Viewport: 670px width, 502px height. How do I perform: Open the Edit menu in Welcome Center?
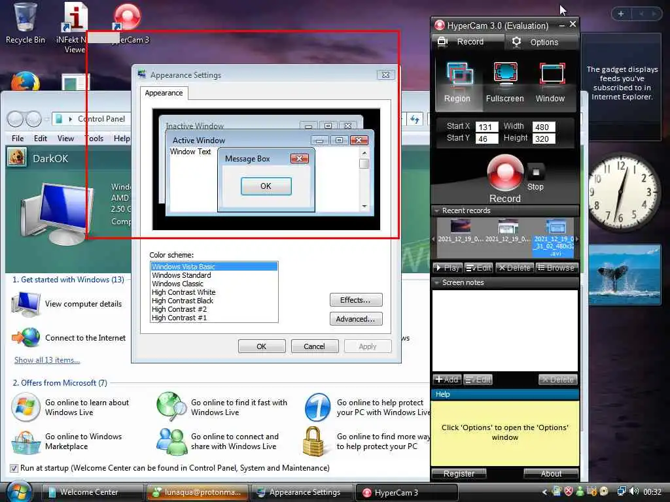click(41, 139)
